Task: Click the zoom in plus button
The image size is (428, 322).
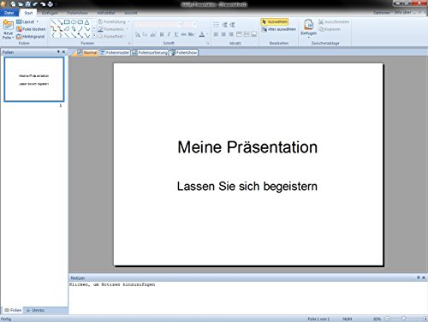Action: 425,319
